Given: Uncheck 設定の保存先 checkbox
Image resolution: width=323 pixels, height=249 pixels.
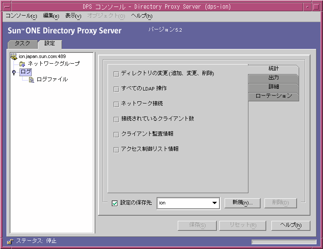Looking at the screenshot, I should point(114,203).
